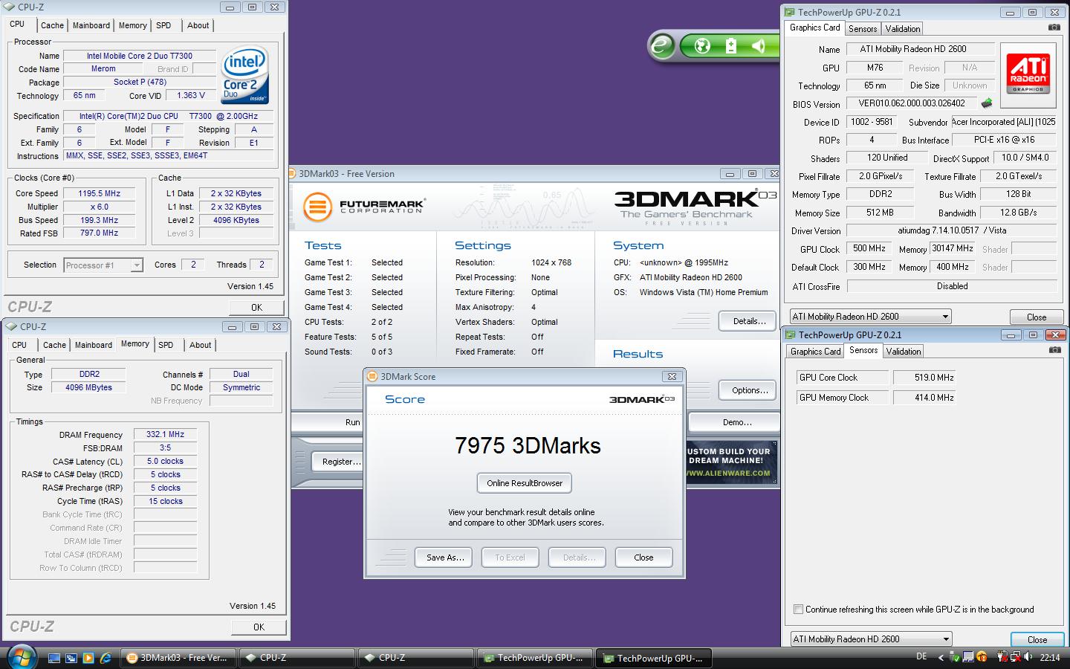Click the battery icon on the green toolbar

(731, 46)
